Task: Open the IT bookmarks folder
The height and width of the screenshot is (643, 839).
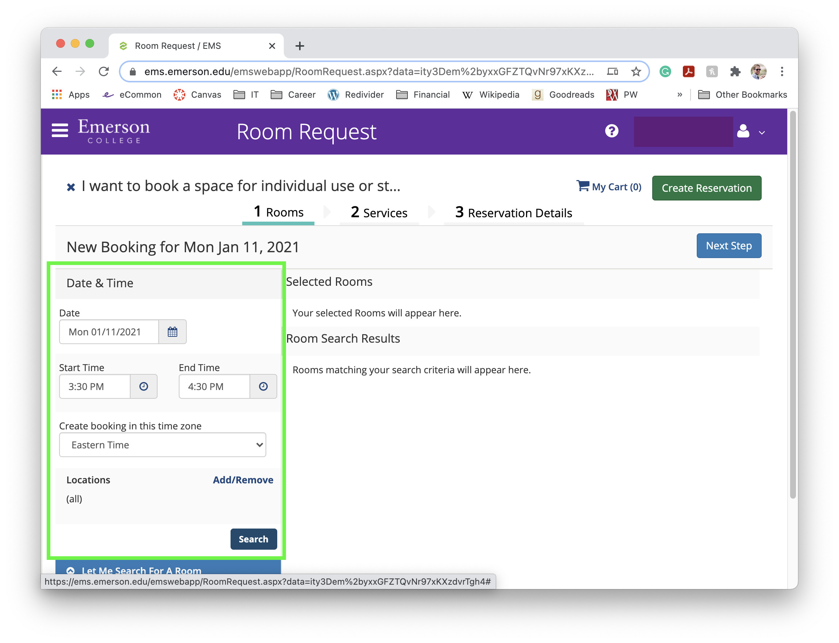Action: pos(246,94)
